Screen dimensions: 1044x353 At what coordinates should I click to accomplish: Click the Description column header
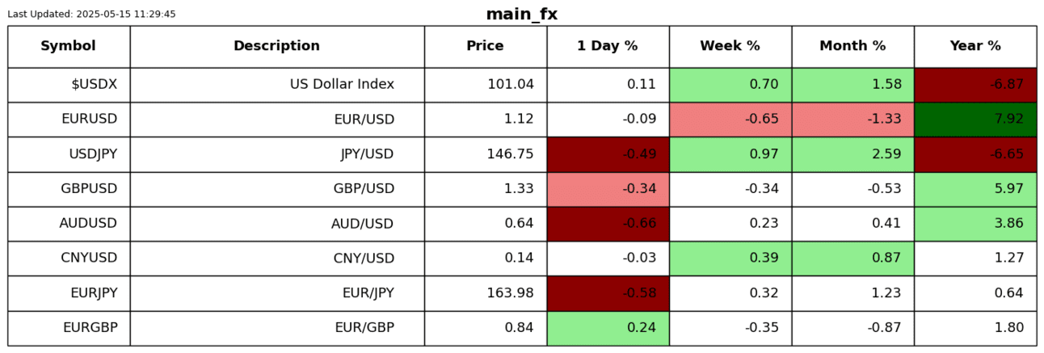coord(276,47)
